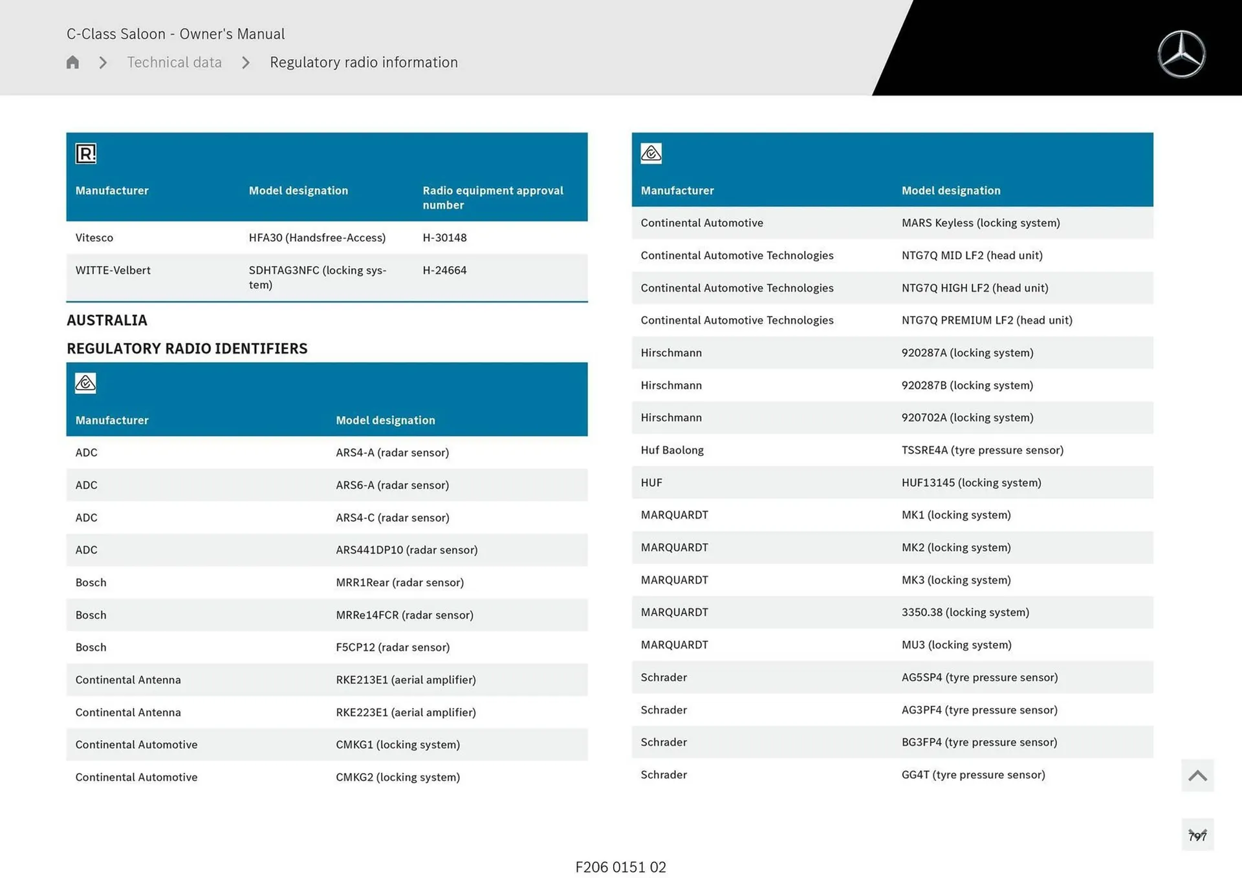Open the Technical data breadcrumb link

tap(174, 63)
